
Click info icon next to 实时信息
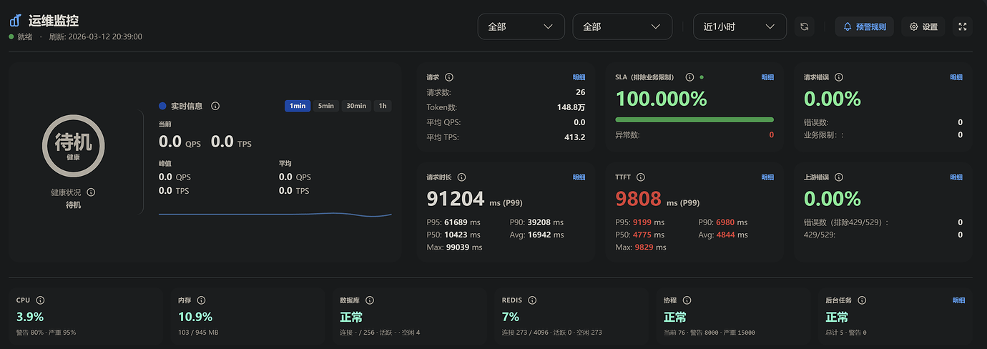tap(215, 106)
